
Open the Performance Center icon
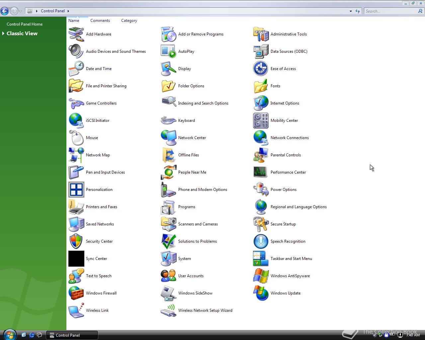[x=261, y=172]
